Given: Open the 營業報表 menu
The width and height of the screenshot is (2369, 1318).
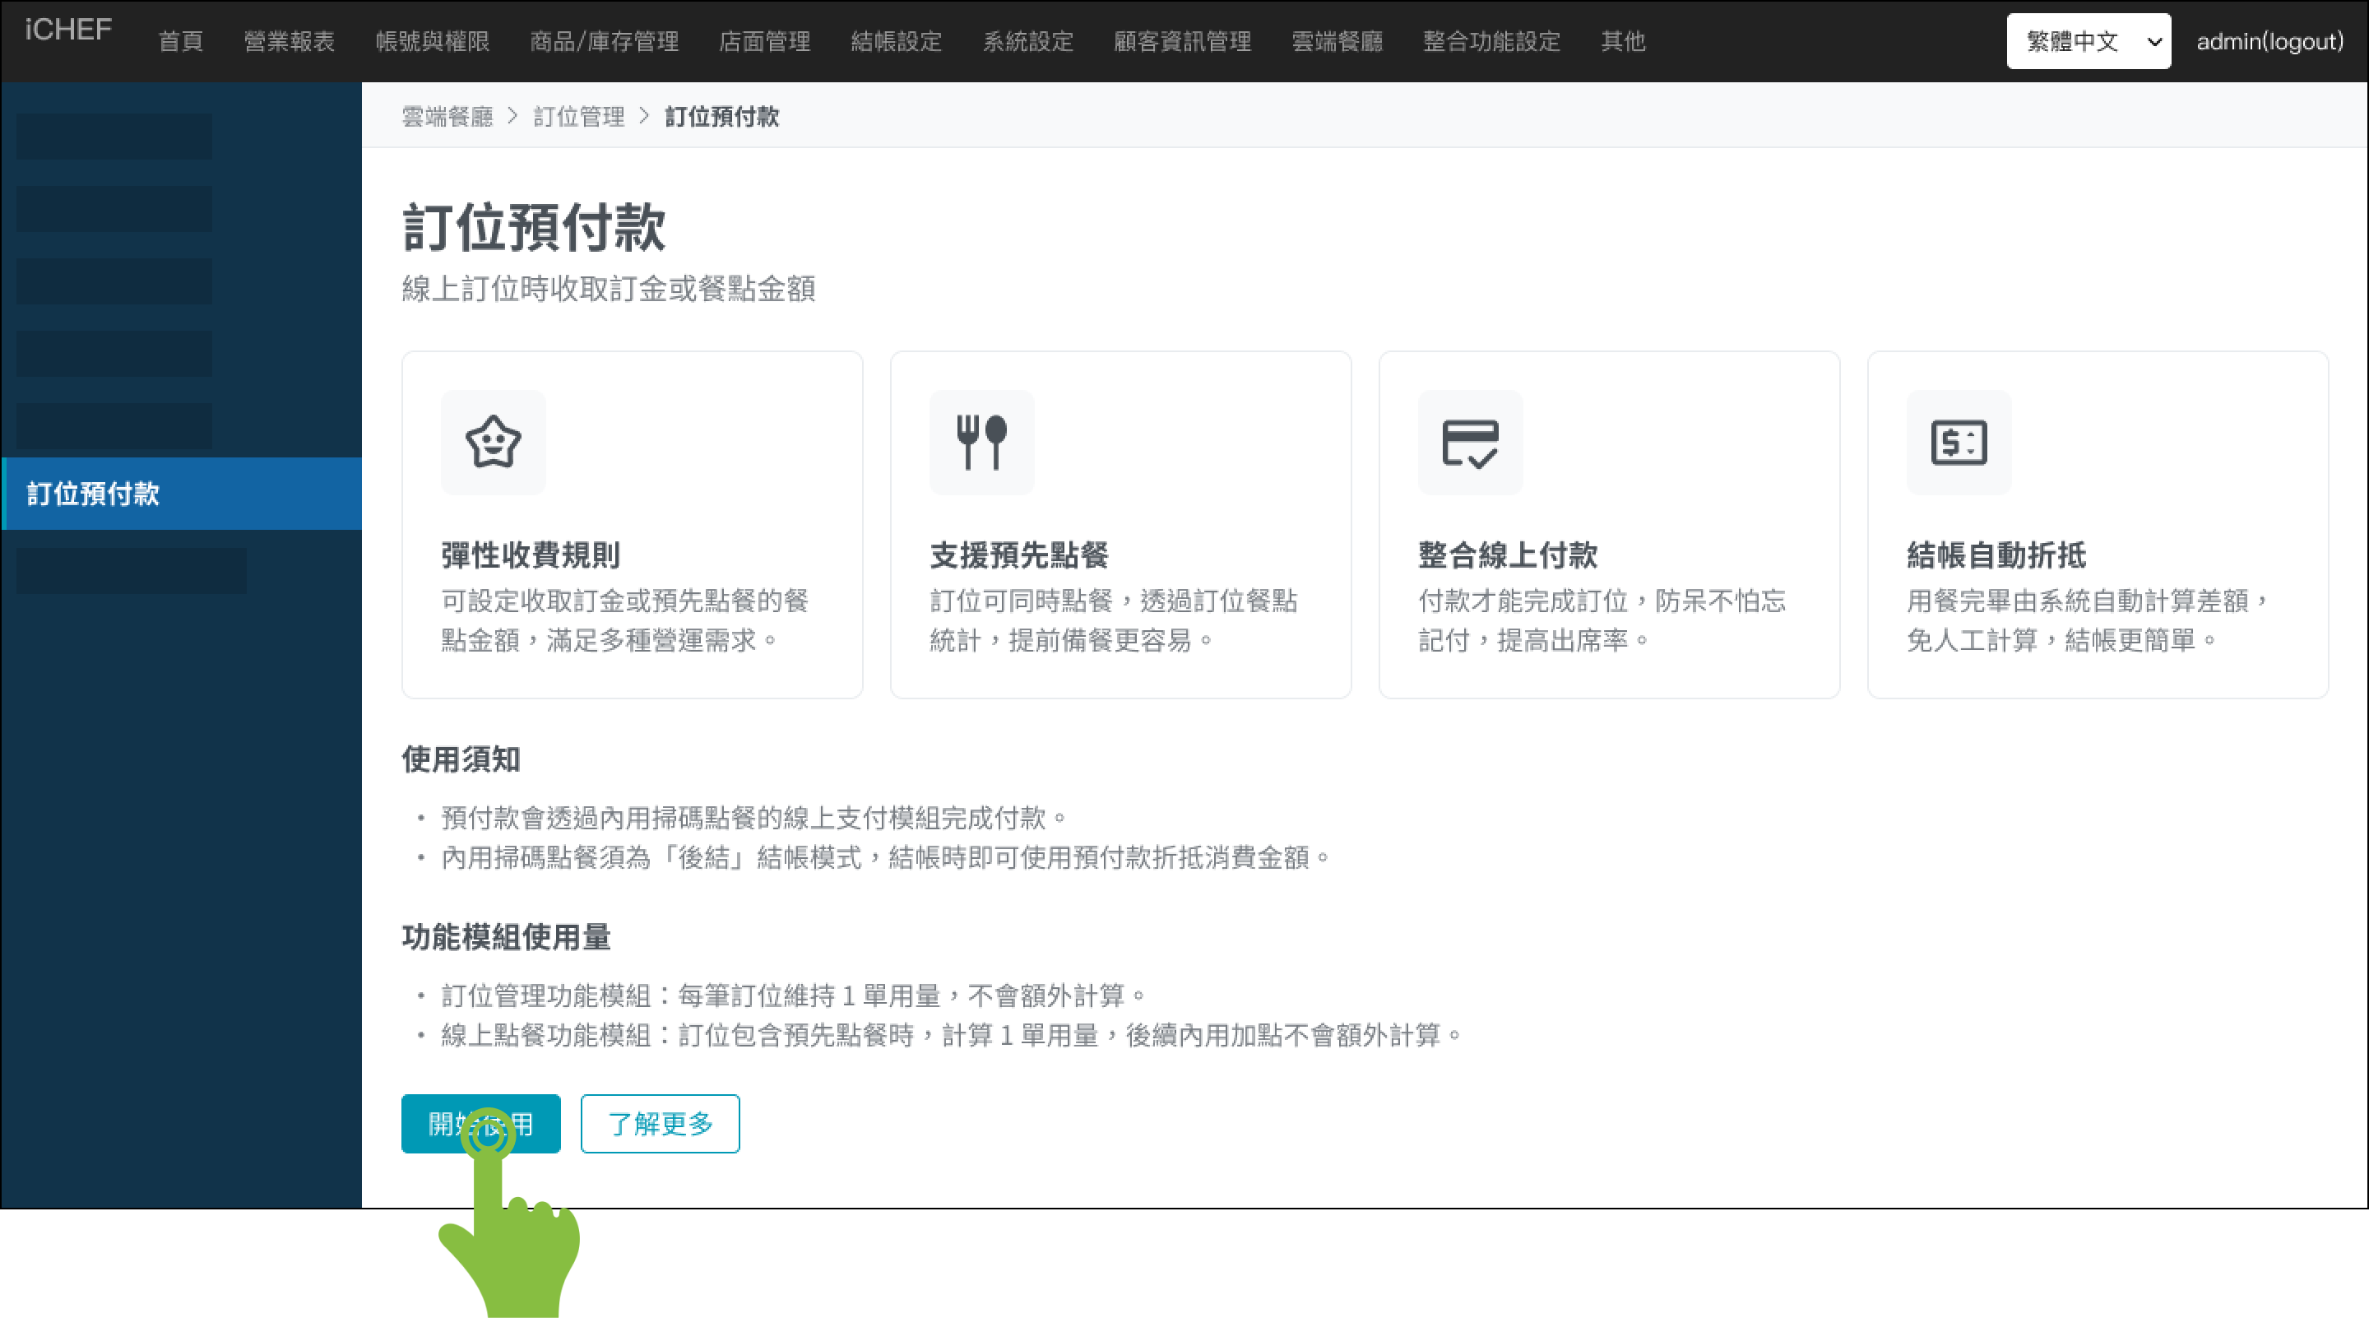Looking at the screenshot, I should [289, 41].
